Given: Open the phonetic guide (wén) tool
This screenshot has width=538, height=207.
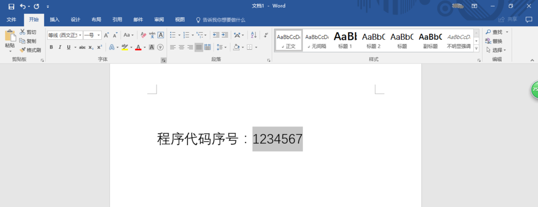Looking at the screenshot, I should (152, 35).
